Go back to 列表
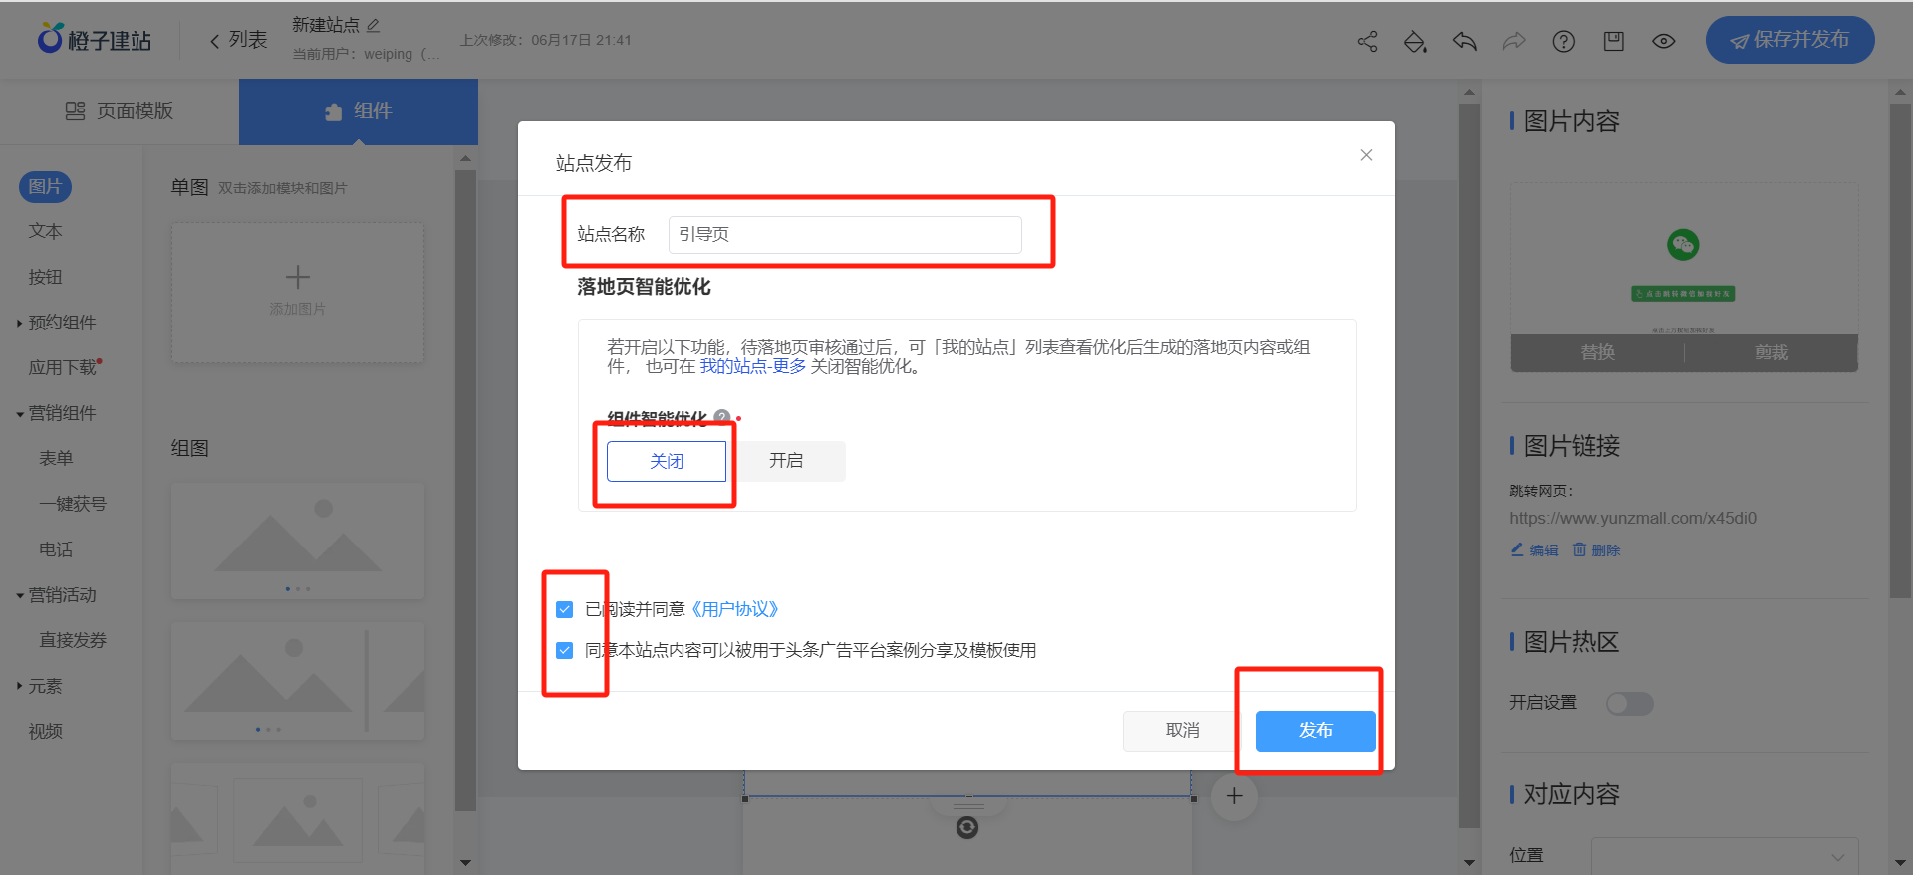This screenshot has height=875, width=1913. (x=238, y=40)
